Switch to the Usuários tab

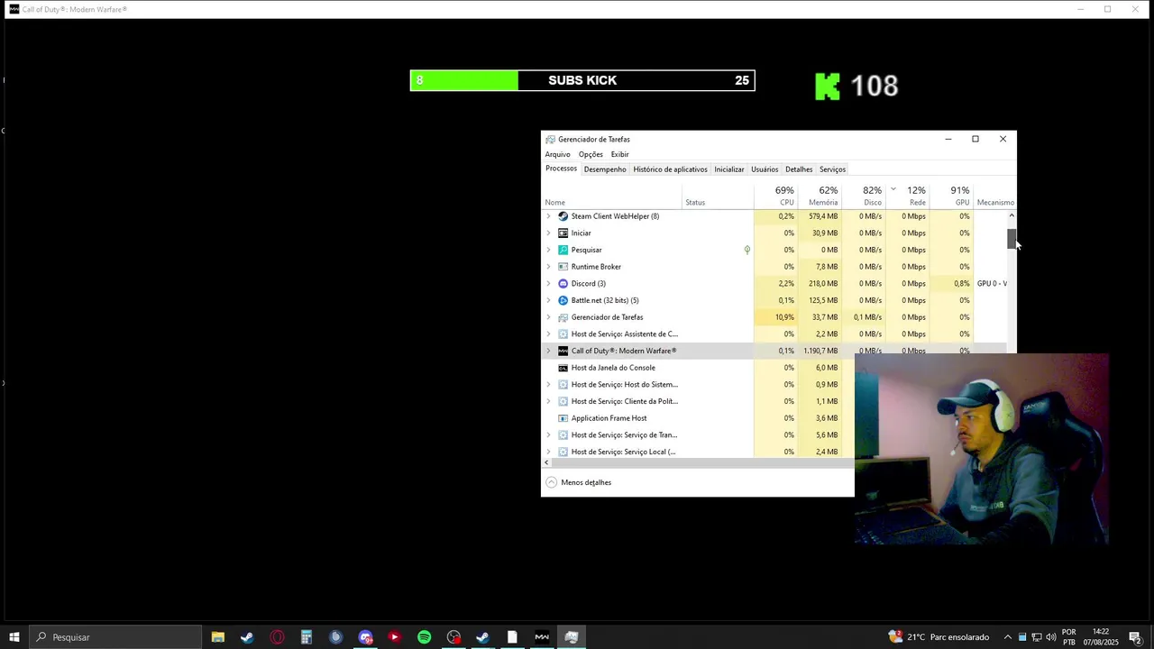(765, 169)
